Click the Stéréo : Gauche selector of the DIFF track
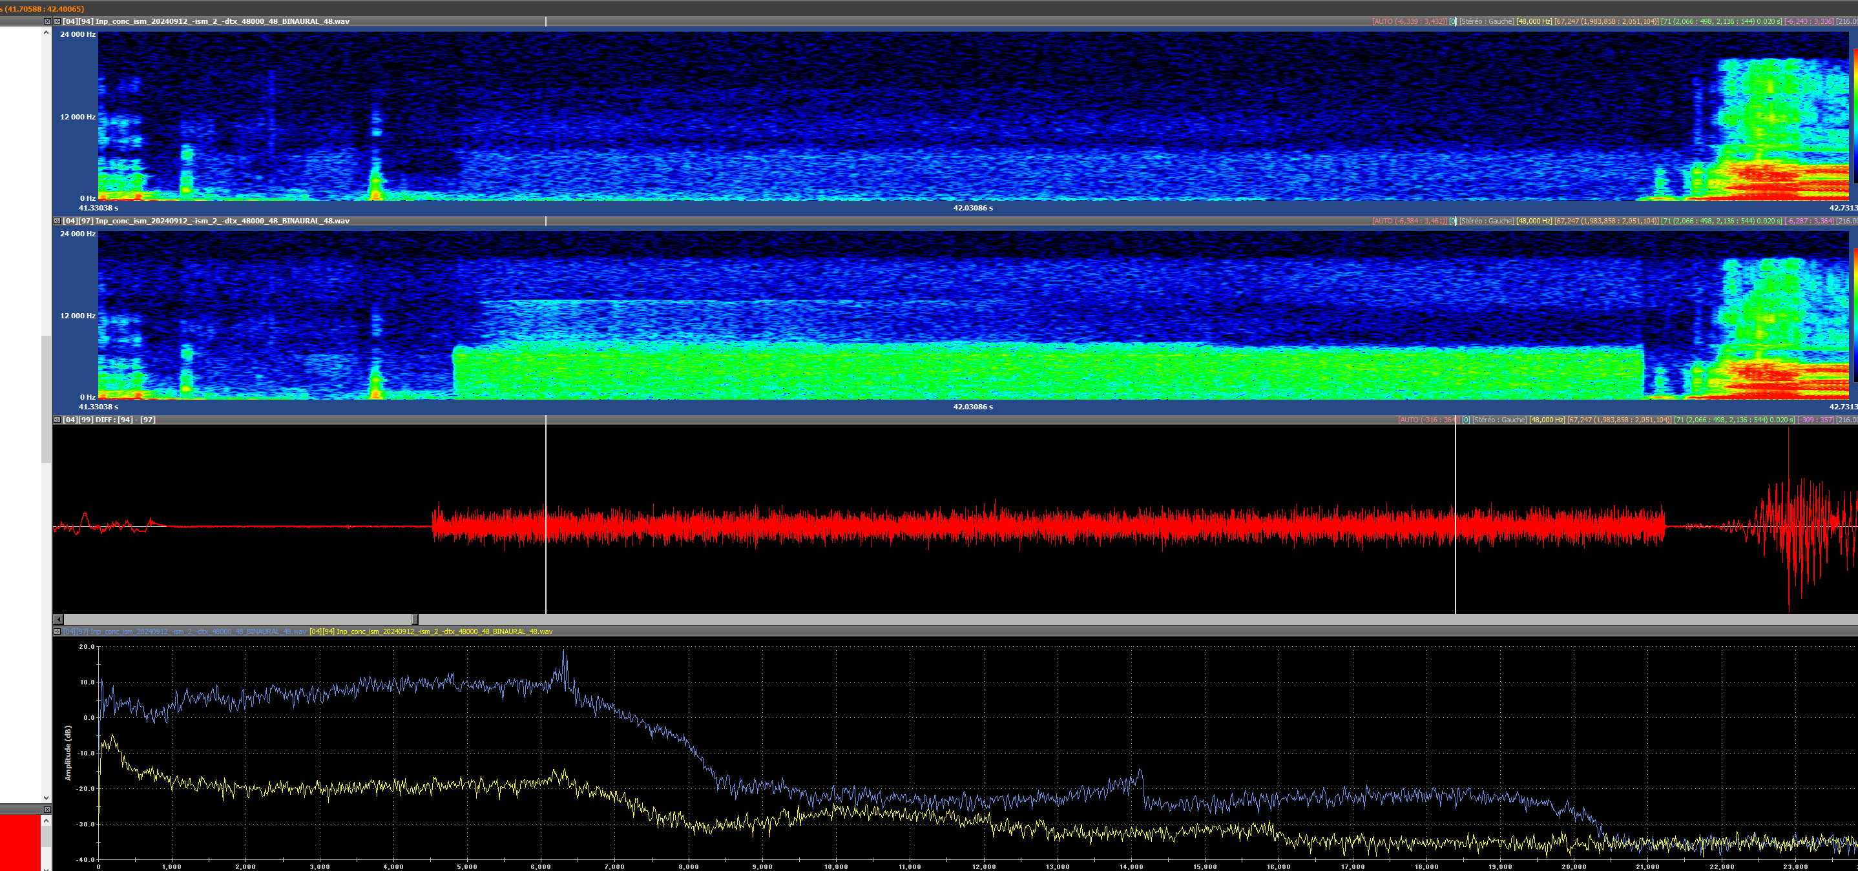 pyautogui.click(x=1499, y=420)
